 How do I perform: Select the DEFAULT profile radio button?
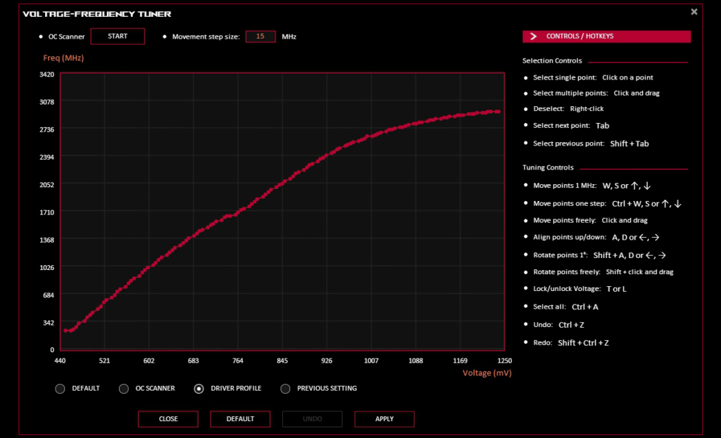tap(60, 388)
